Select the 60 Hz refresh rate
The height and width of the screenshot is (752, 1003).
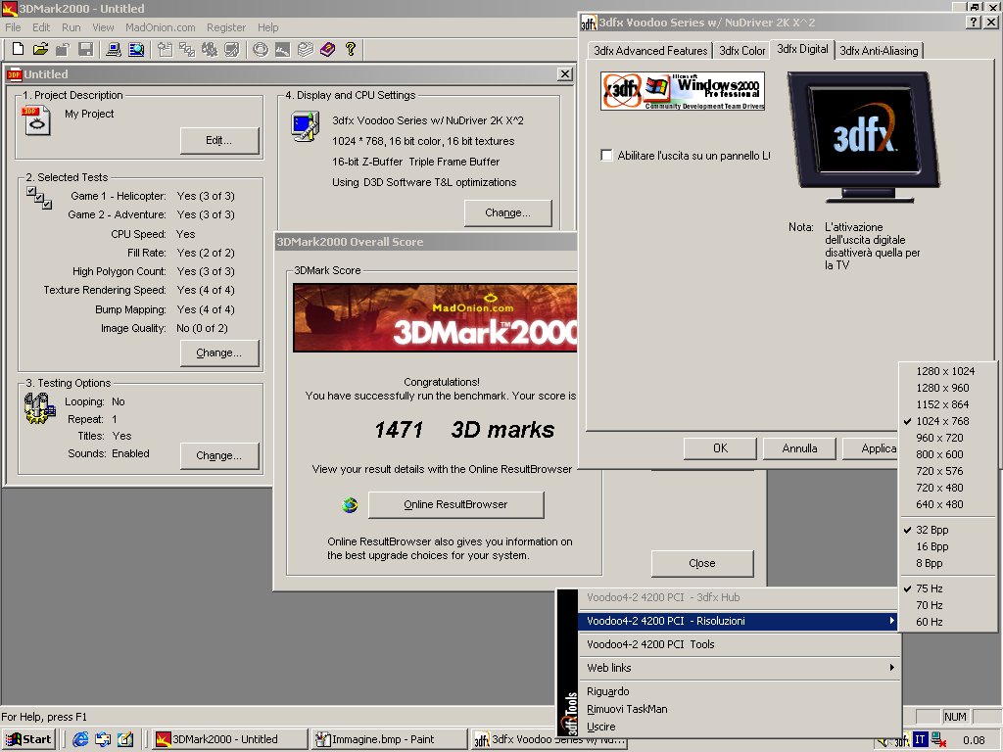[929, 622]
